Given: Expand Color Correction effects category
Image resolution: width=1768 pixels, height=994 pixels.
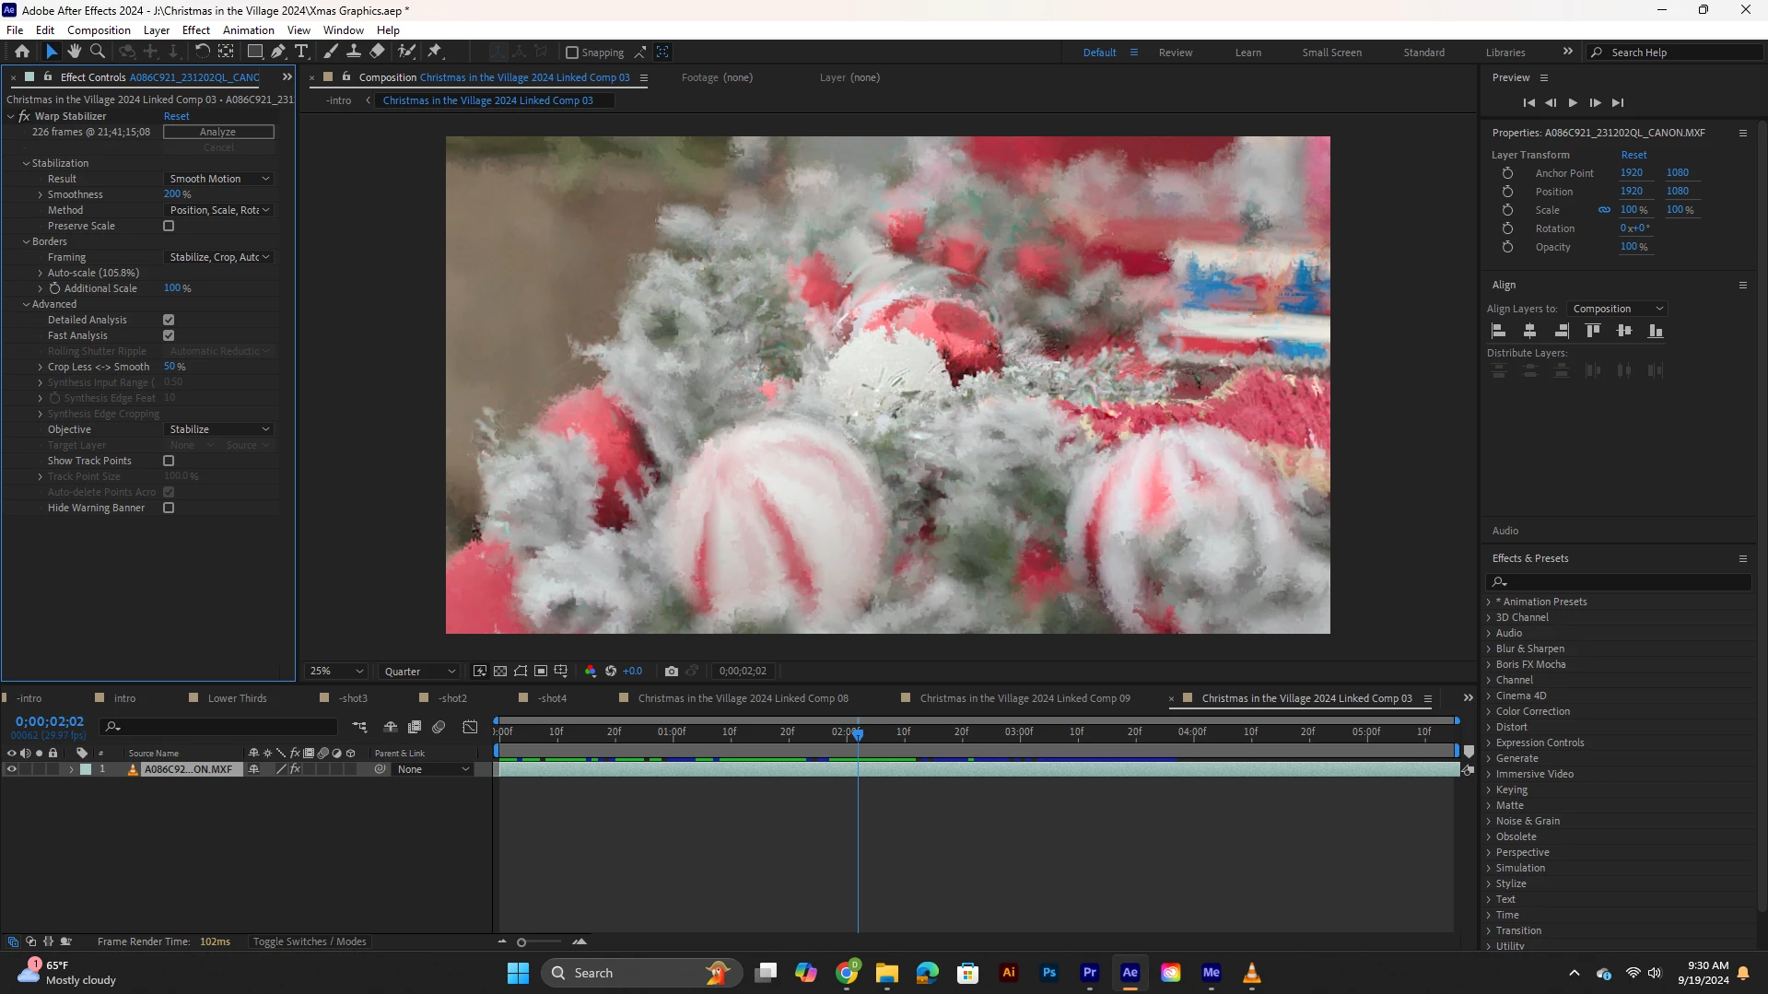Looking at the screenshot, I should coord(1489,711).
